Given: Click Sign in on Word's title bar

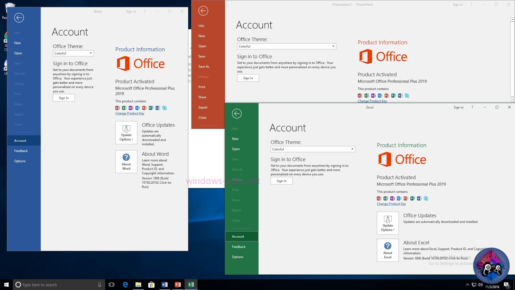Looking at the screenshot, I should tap(131, 12).
